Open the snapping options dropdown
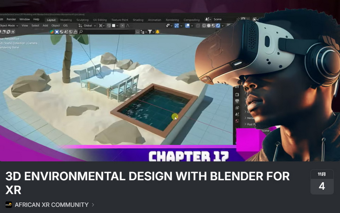 click(115, 26)
